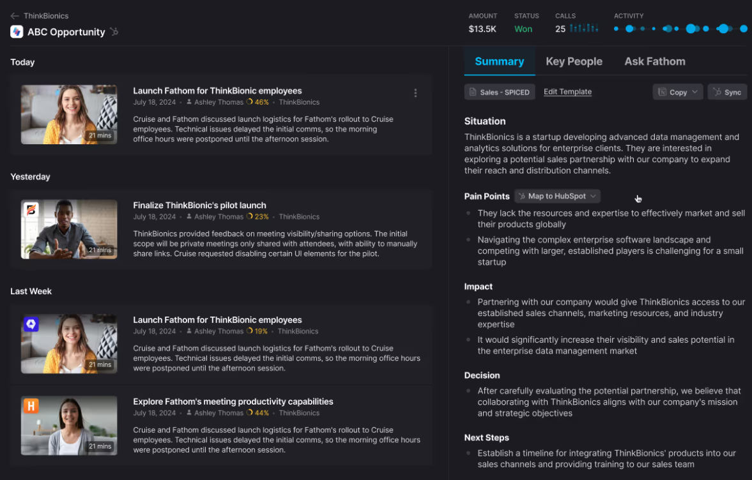Open the Sales - SPICED template selector
The height and width of the screenshot is (480, 752).
pos(500,92)
